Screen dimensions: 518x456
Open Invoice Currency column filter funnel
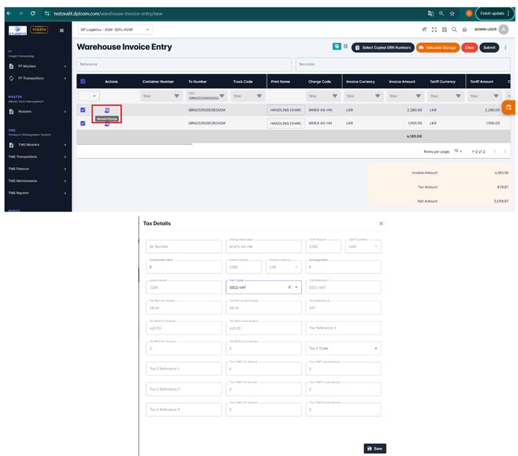(378, 96)
